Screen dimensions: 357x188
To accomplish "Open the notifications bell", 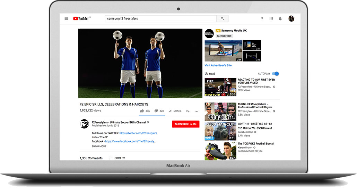I will coord(280,19).
